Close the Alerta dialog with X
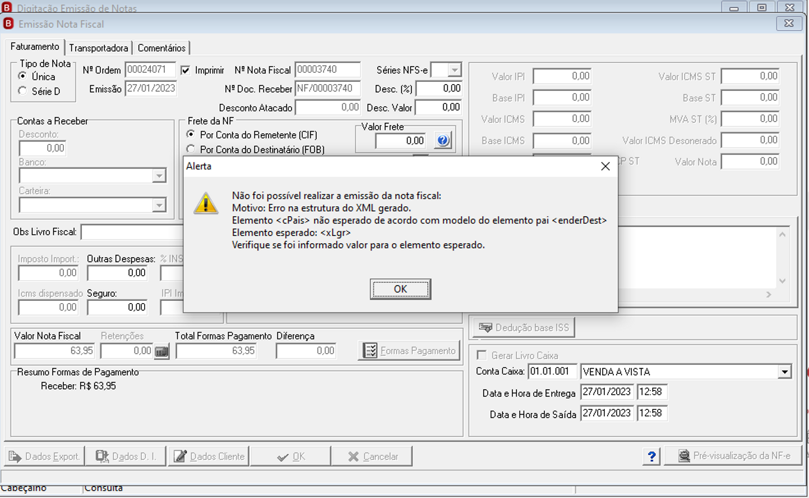This screenshot has width=809, height=498. [605, 166]
